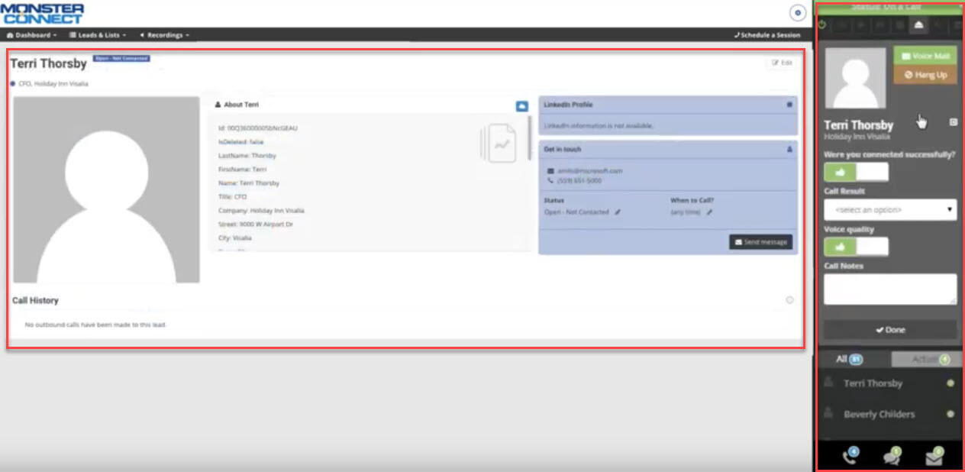Image resolution: width=965 pixels, height=472 pixels.
Task: Open the chat messages icon
Action: [x=891, y=456]
